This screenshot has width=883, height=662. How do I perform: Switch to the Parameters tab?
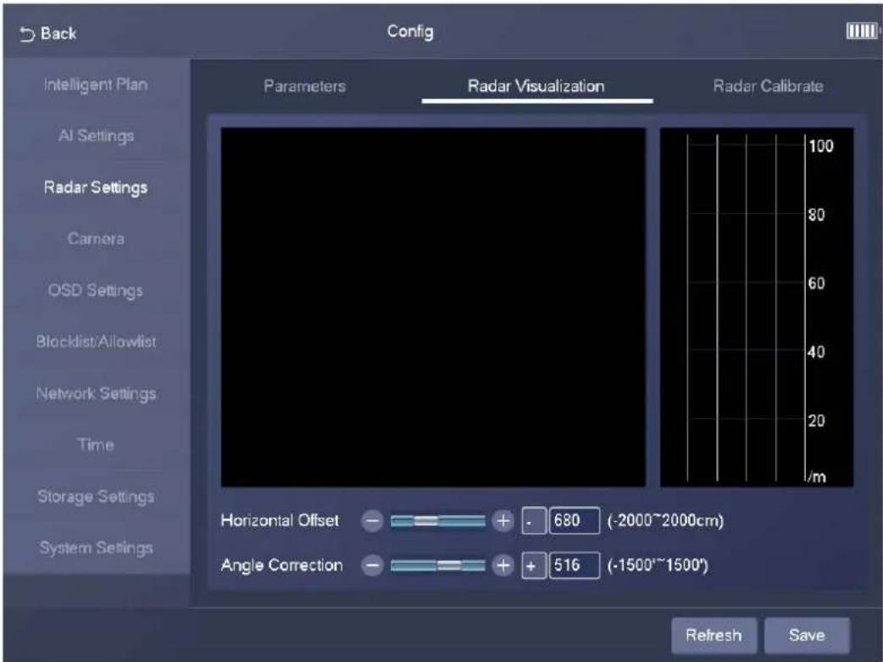tap(305, 86)
